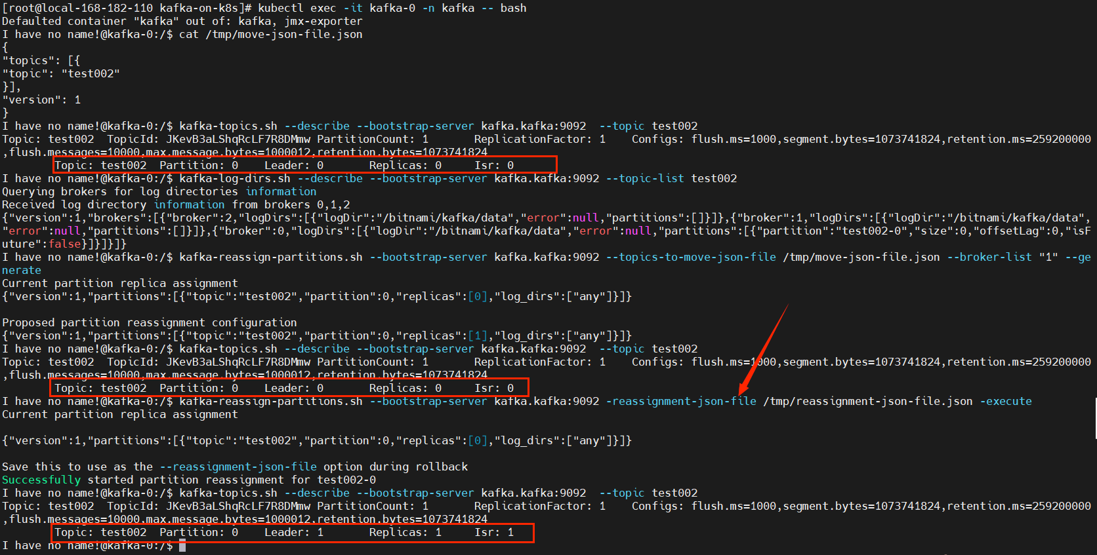
Task: Click the --topics-to-move-json-file option
Action: tap(691, 257)
